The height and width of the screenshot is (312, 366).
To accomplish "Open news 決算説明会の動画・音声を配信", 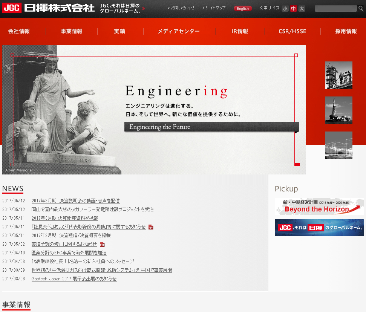I will [x=76, y=201].
